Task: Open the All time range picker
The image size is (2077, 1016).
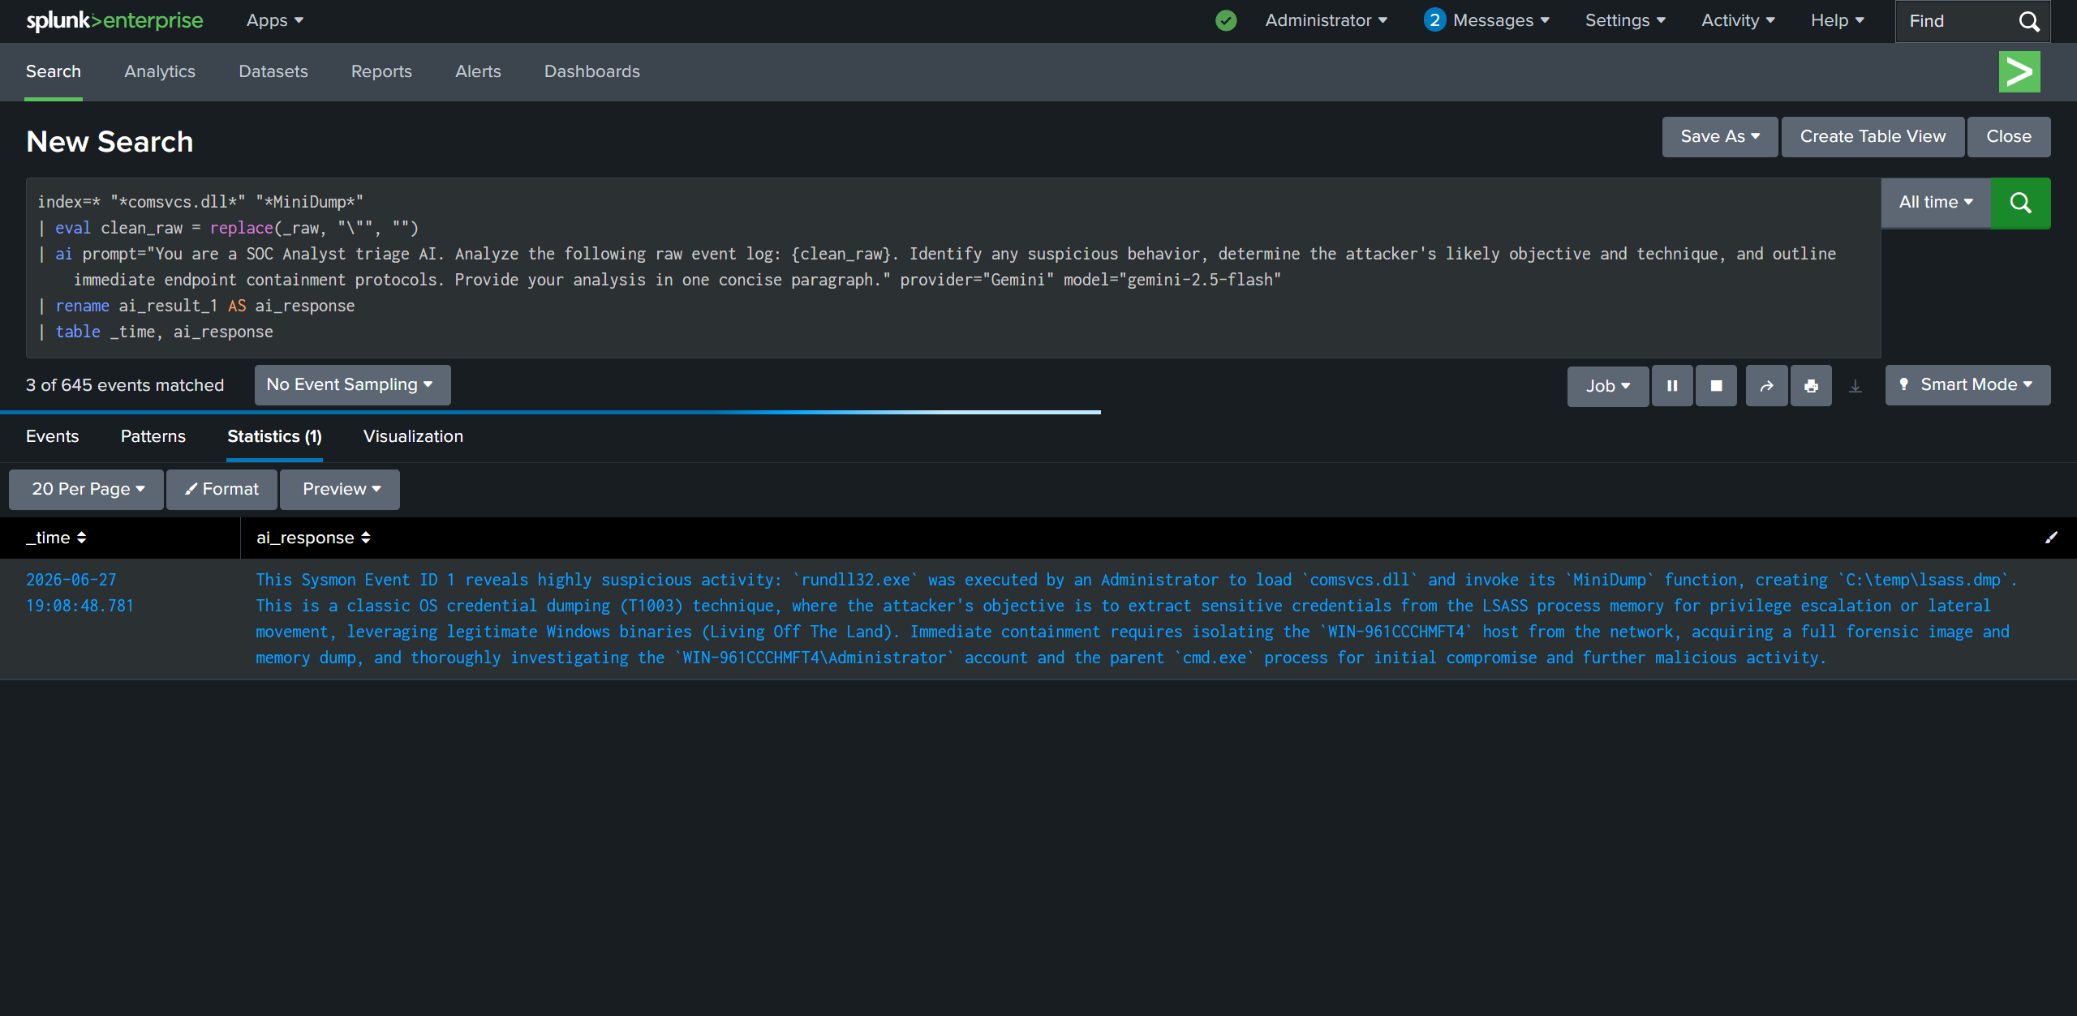Action: click(1936, 203)
